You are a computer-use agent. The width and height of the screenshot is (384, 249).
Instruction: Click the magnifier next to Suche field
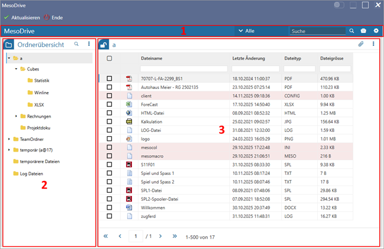(352, 30)
